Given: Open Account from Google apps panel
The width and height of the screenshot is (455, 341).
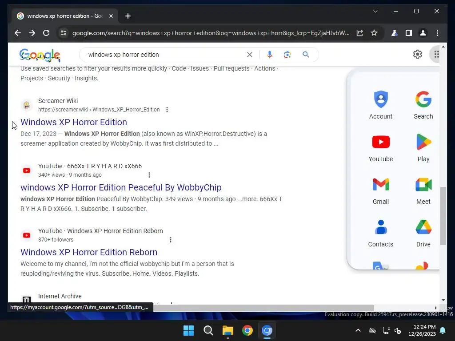Looking at the screenshot, I should click(x=381, y=105).
